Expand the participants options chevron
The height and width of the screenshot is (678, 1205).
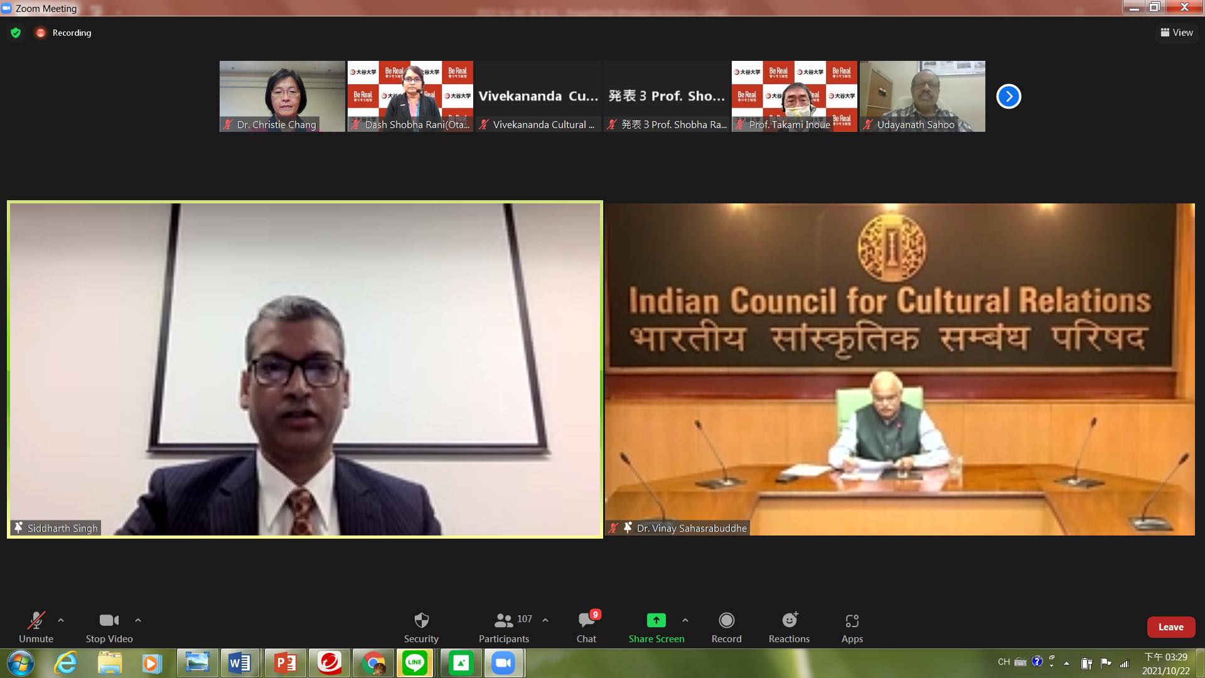545,620
